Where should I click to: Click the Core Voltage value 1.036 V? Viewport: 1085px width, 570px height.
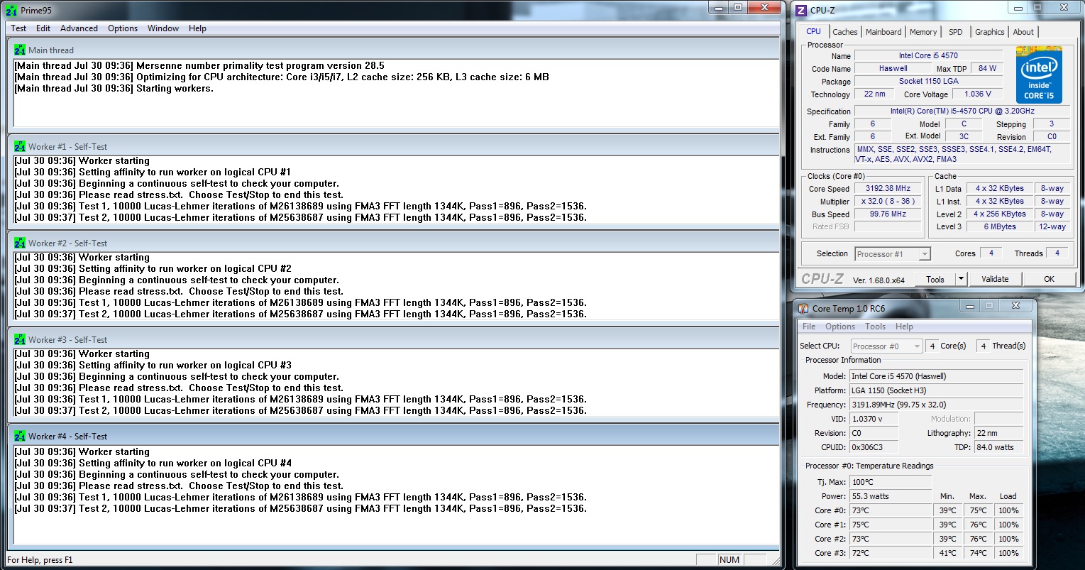978,94
